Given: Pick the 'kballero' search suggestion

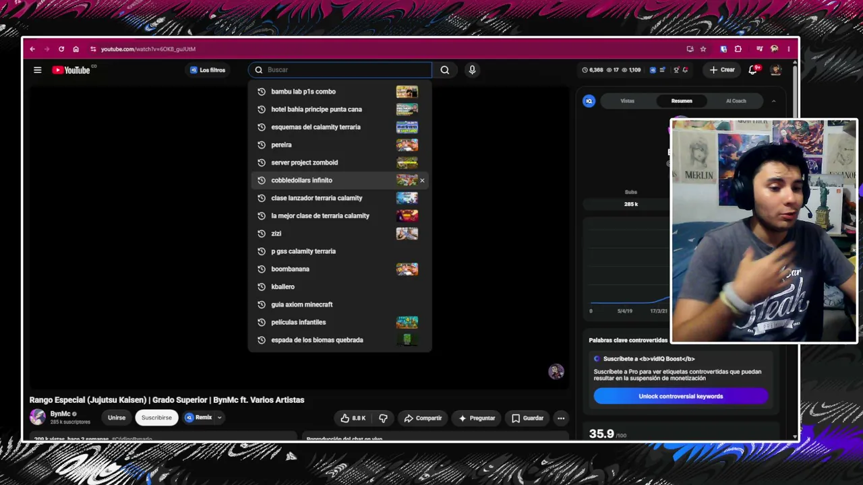Looking at the screenshot, I should [340, 287].
